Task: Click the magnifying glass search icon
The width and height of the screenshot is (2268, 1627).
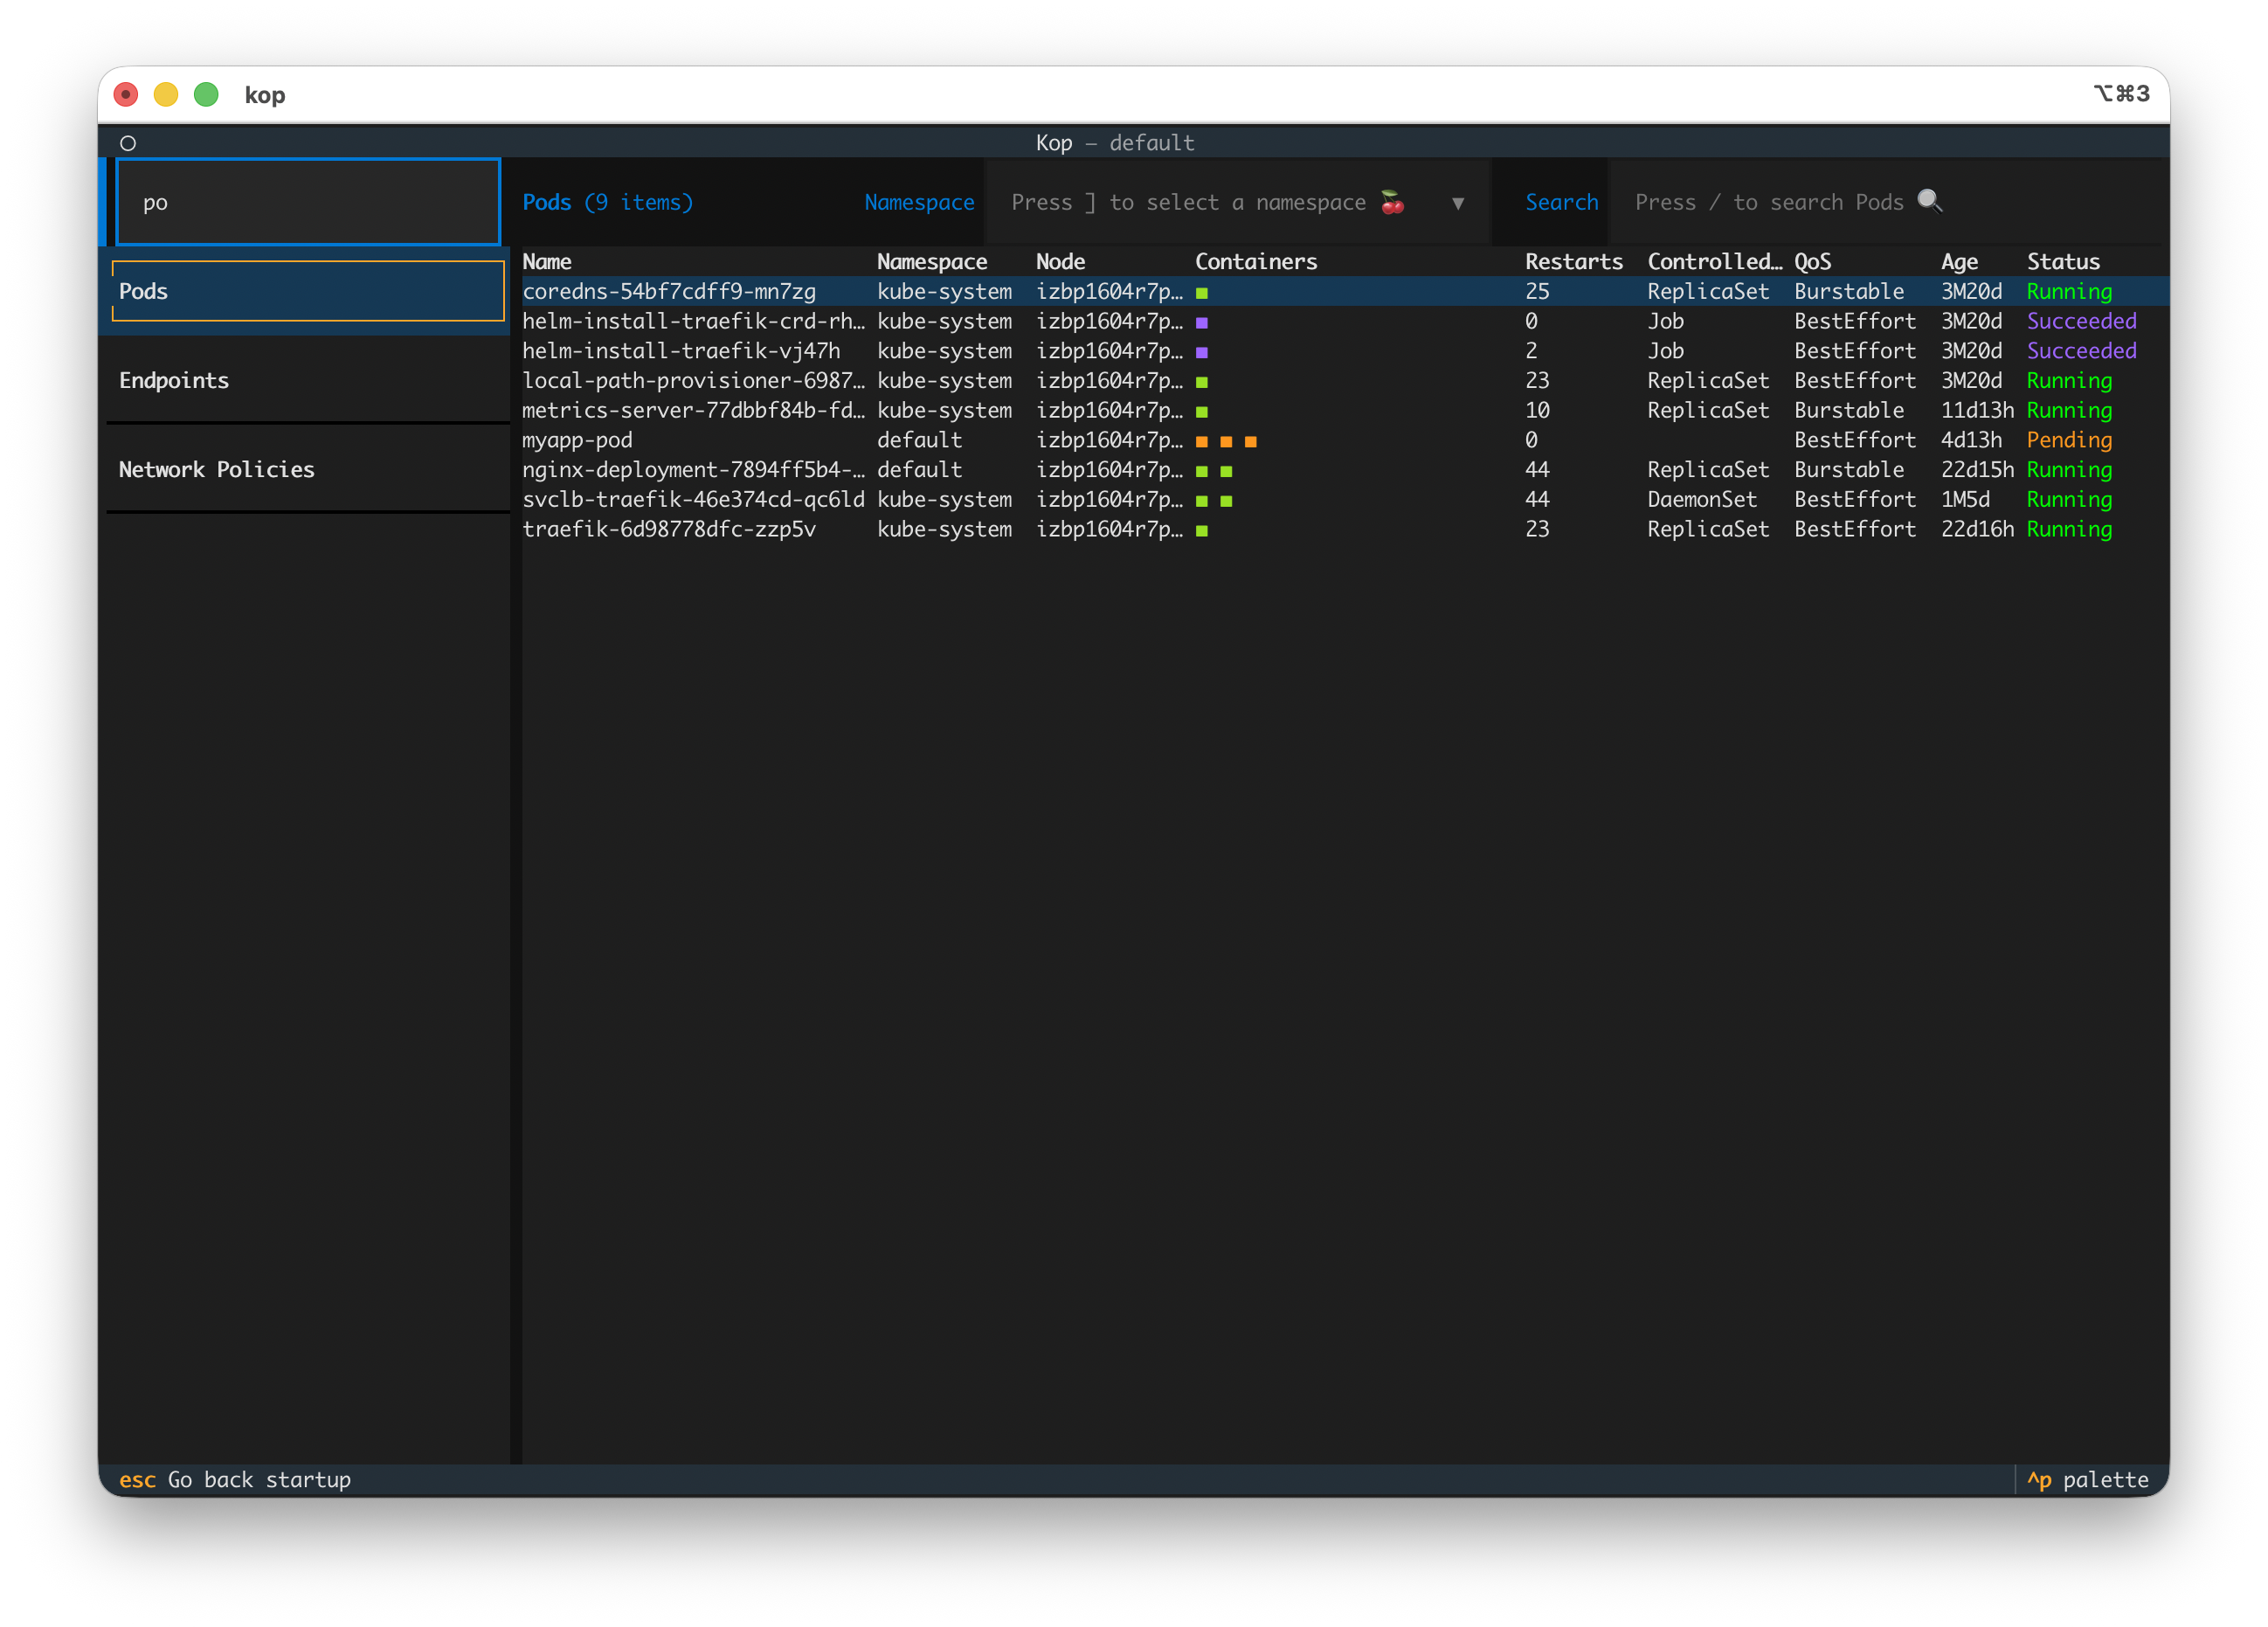Action: click(x=1929, y=201)
